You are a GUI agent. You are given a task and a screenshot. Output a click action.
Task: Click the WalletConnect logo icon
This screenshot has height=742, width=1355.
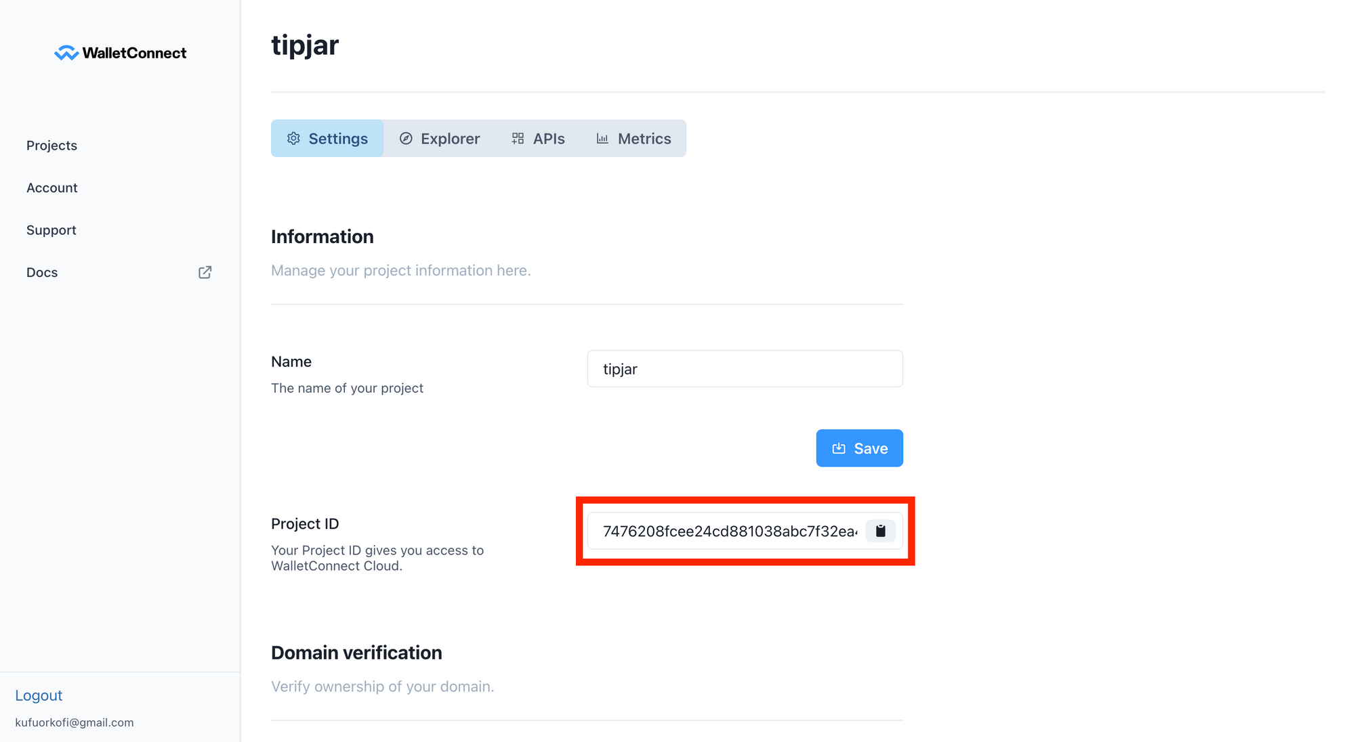coord(66,53)
